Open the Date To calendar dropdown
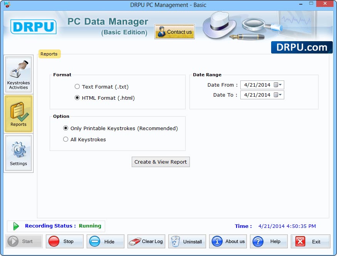Screen dimensions: 337x256 [278, 95]
